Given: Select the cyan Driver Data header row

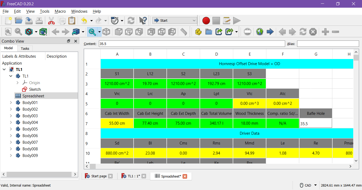Looking at the screenshot, I should (x=227, y=133).
